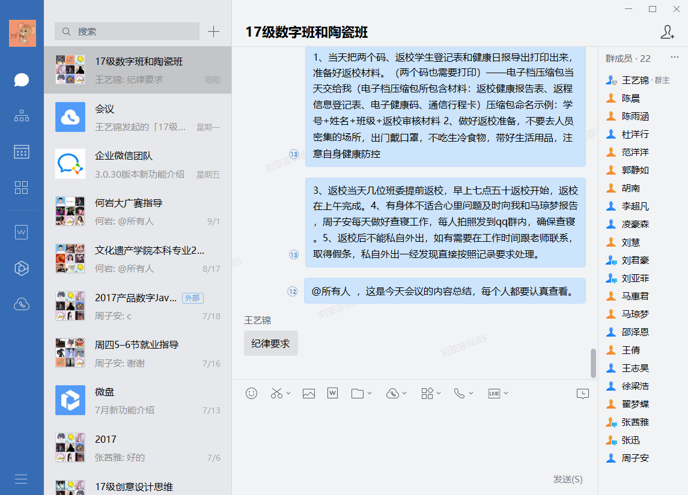Open the Workbench grid icon in sidebar
Image resolution: width=688 pixels, height=495 pixels.
point(22,187)
